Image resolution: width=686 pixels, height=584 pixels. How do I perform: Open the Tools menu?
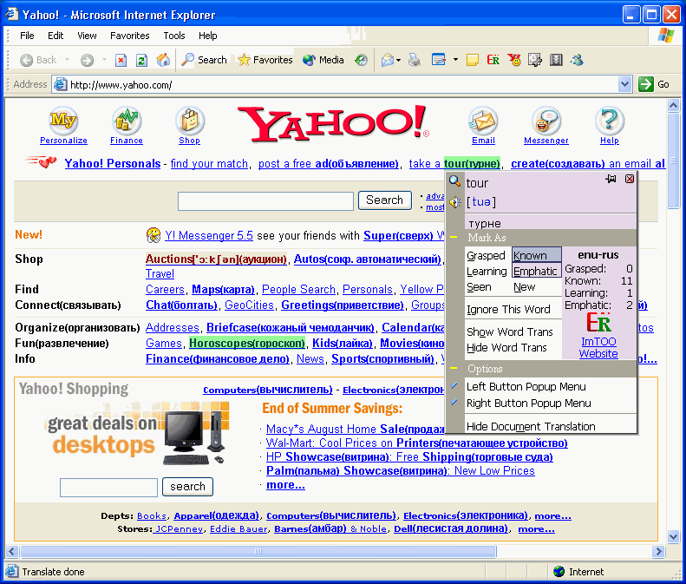[174, 36]
